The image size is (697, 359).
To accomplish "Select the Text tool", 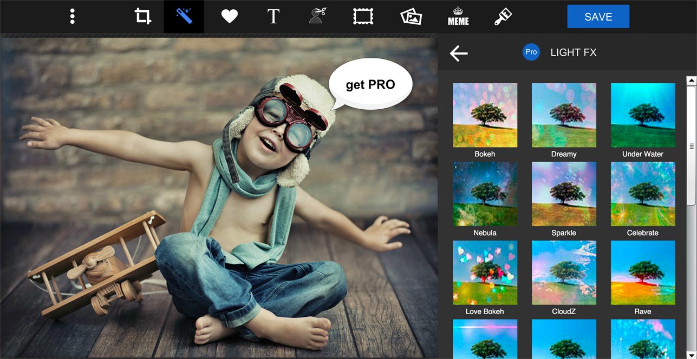I will point(273,16).
